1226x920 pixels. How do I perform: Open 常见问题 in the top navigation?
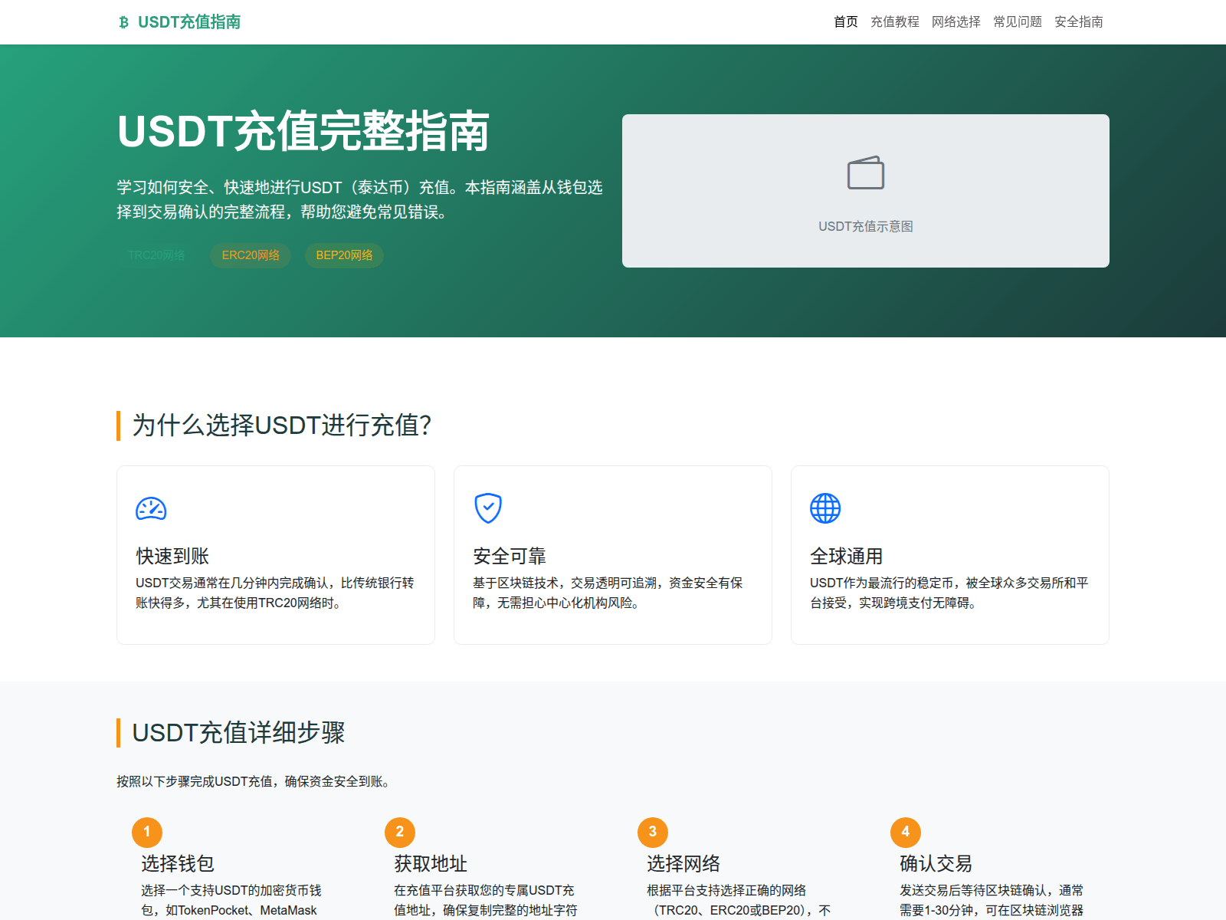pyautogui.click(x=1018, y=22)
